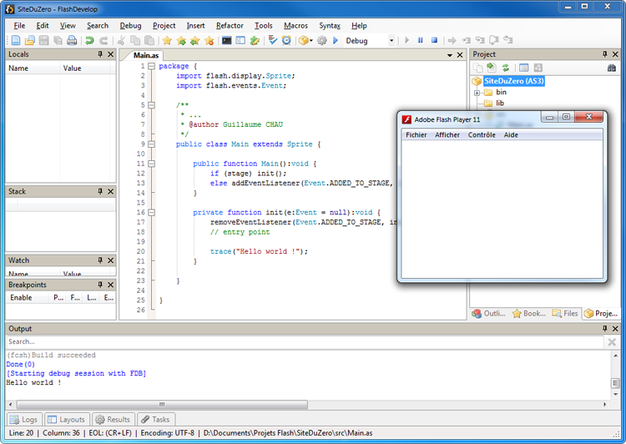The height and width of the screenshot is (444, 626).
Task: Click the Stop debugging square icon
Action: point(434,40)
